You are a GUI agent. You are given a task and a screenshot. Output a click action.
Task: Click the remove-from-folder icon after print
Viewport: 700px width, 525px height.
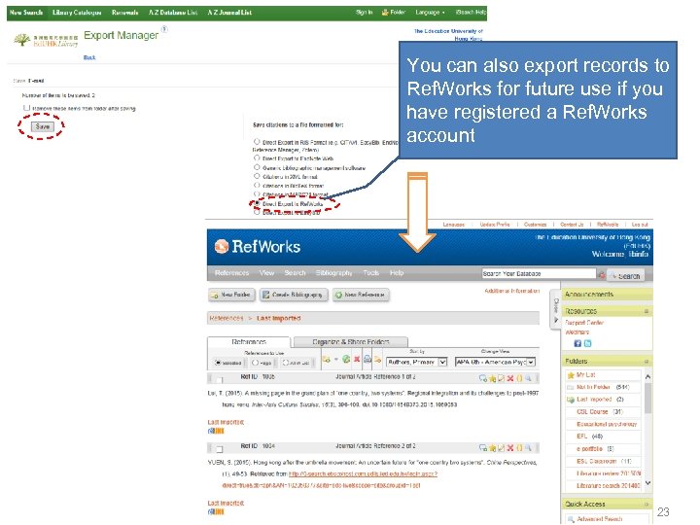(377, 360)
